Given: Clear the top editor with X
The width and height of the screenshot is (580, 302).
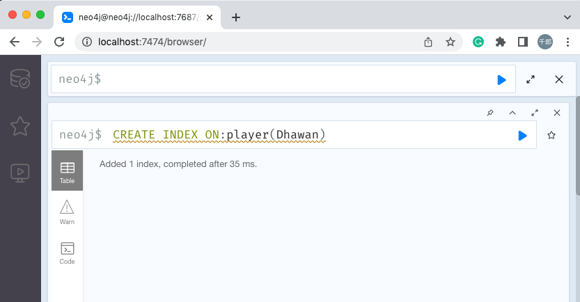Looking at the screenshot, I should pyautogui.click(x=559, y=79).
